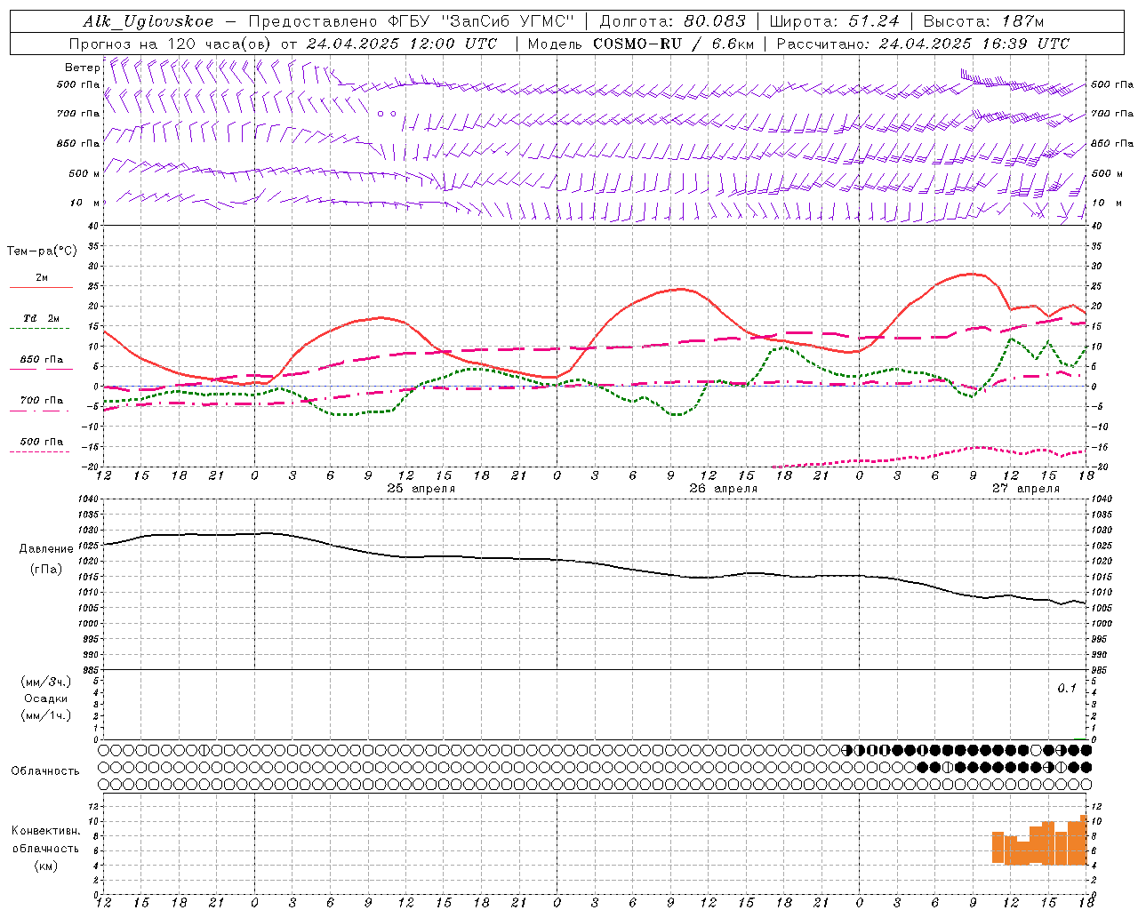Screen dimensions: 1138x910
Task: Click the 0.1 precipitation value
Action: (x=1067, y=689)
